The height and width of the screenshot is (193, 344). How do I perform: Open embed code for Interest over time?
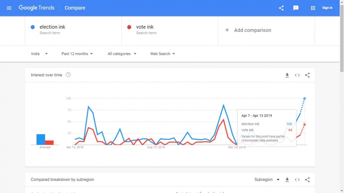click(x=297, y=75)
